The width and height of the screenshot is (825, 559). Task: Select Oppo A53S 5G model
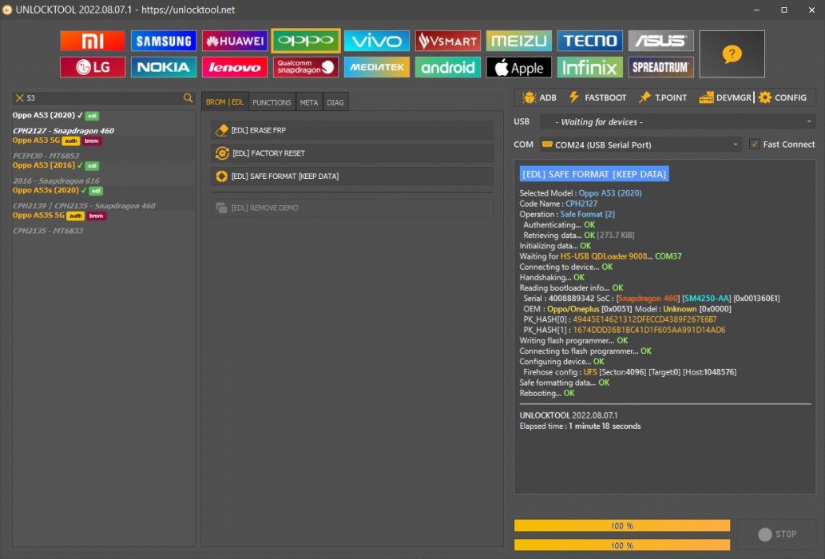(x=38, y=216)
